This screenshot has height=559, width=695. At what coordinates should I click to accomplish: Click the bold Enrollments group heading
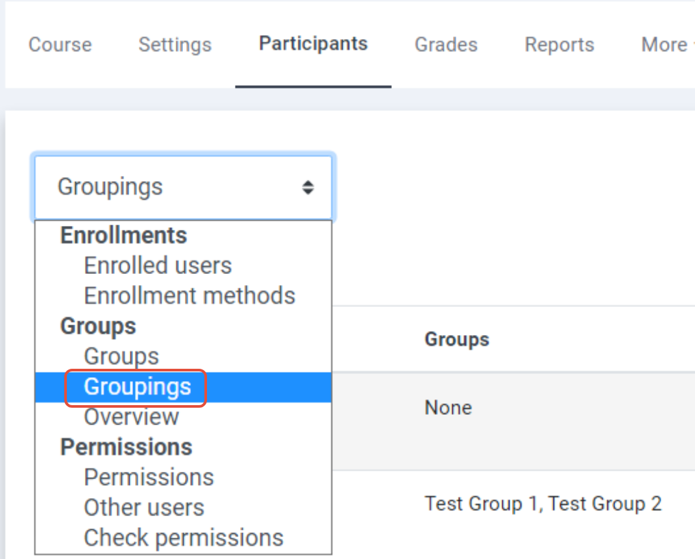click(123, 235)
